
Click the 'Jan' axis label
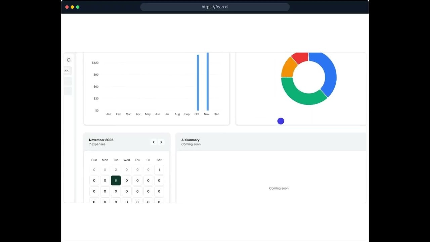(x=109, y=114)
